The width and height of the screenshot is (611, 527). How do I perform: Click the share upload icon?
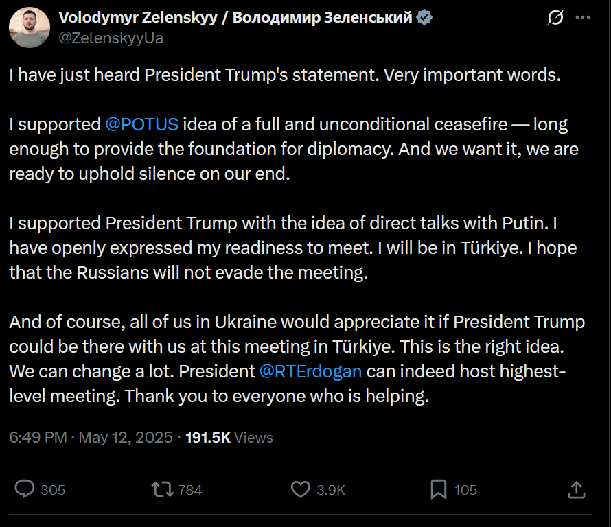(x=576, y=490)
